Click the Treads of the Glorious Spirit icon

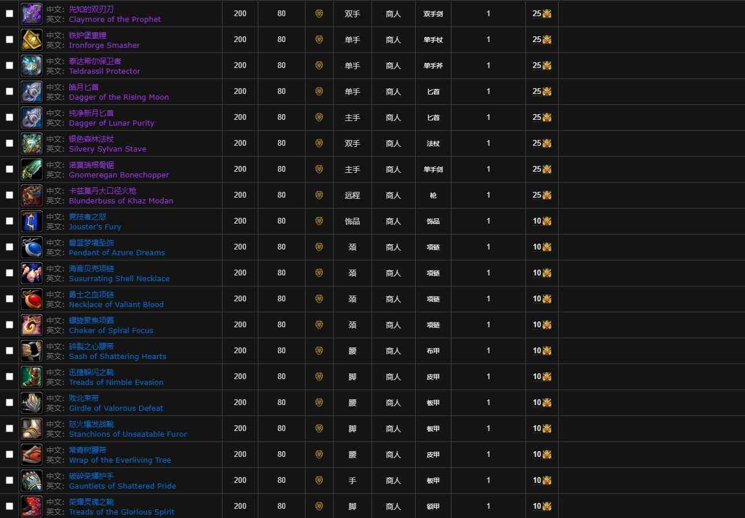coord(32,506)
